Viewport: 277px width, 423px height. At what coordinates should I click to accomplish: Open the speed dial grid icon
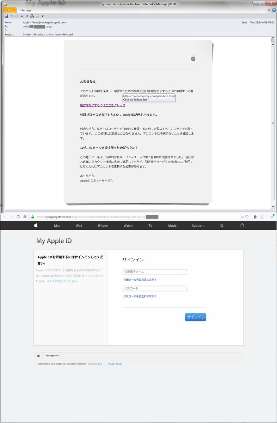coord(25,217)
